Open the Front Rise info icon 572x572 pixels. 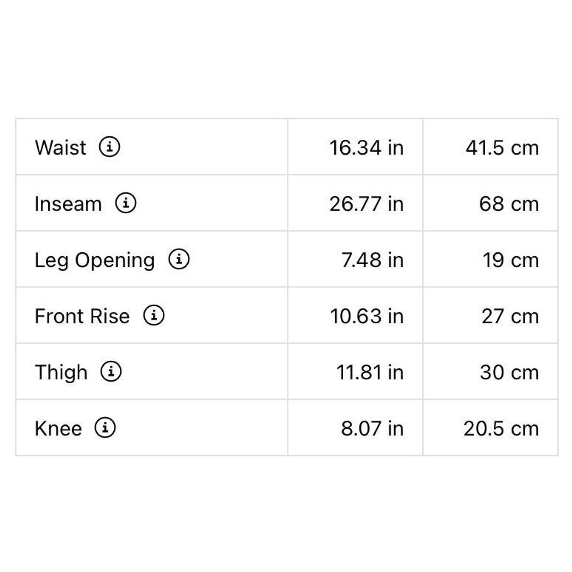154,315
